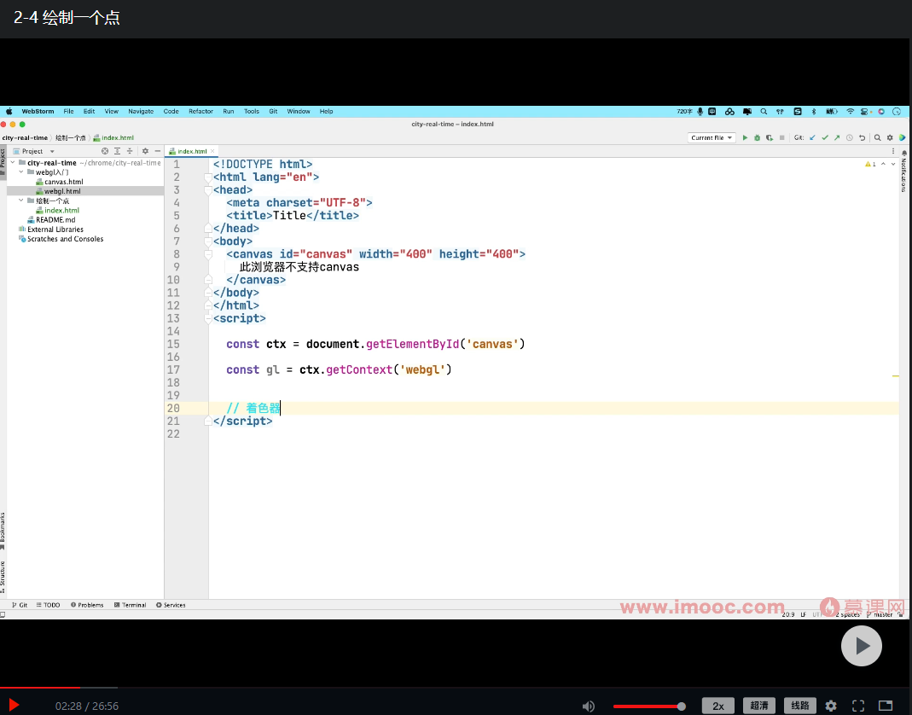The image size is (912, 715).
Task: Open canvas.html in the project tree
Action: [63, 182]
